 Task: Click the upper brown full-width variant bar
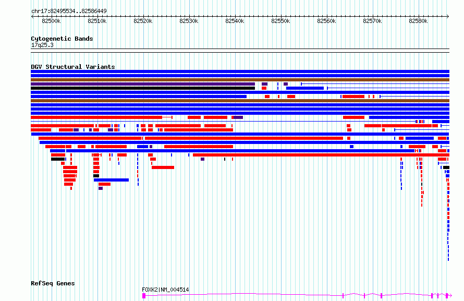pos(240,80)
